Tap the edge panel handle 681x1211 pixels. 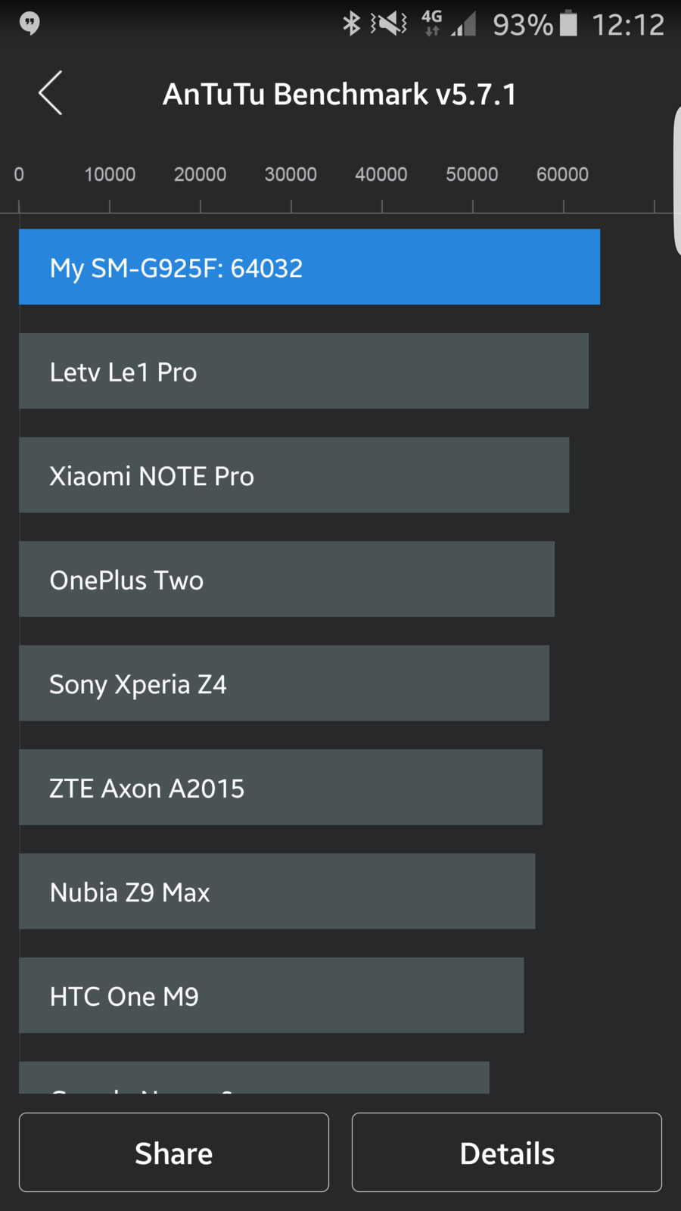tap(676, 182)
